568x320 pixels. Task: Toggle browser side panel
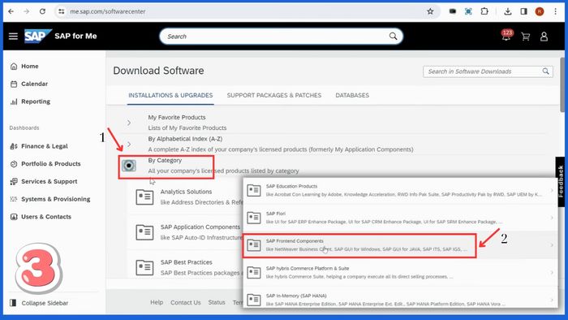click(x=524, y=11)
